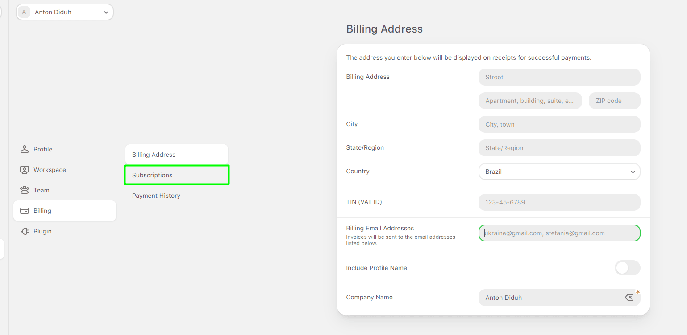Screen dimensions: 687x335
Task: Open Workspace settings via its icon
Action: tap(24, 169)
